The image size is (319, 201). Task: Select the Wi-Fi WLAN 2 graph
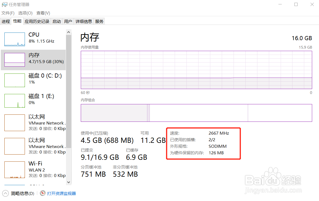coord(15,170)
